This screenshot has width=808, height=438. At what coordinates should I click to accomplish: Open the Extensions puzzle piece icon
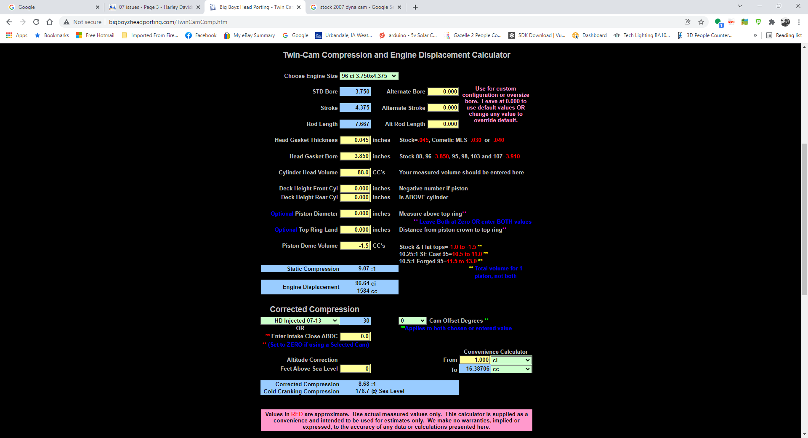(x=771, y=22)
